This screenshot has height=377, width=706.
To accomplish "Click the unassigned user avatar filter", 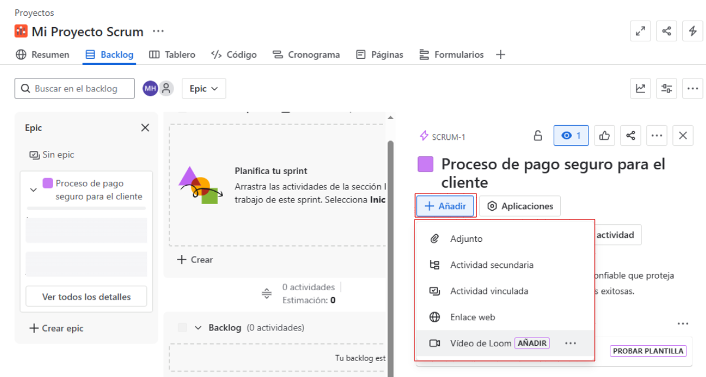I will 167,88.
